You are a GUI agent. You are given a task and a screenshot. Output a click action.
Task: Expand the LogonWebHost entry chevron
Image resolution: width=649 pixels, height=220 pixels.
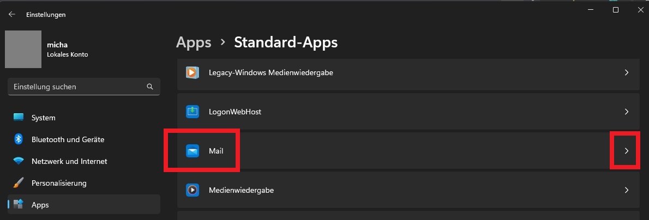627,112
